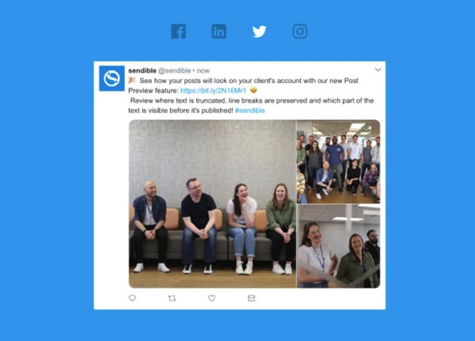Click the retweet arrows icon
The width and height of the screenshot is (475, 341).
point(172,298)
